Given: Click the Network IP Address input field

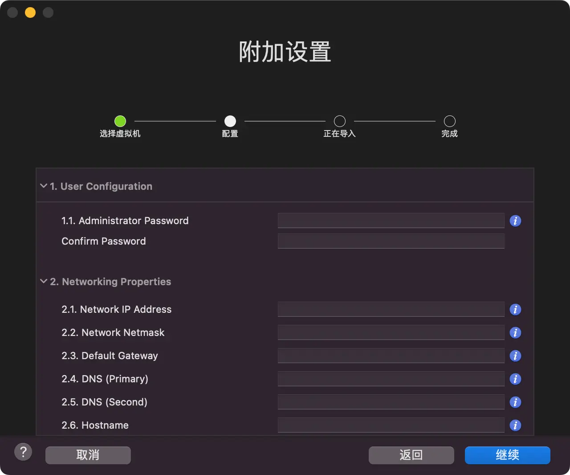Looking at the screenshot, I should [391, 309].
